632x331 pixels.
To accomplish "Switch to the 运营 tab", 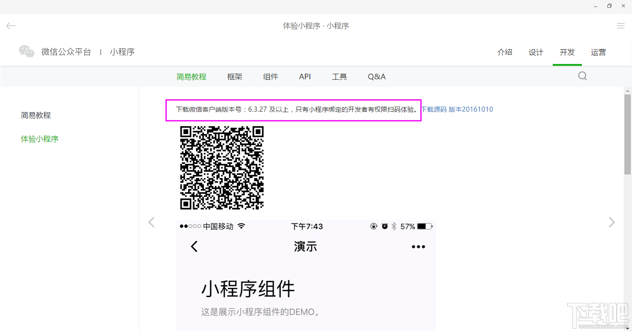I will point(598,52).
